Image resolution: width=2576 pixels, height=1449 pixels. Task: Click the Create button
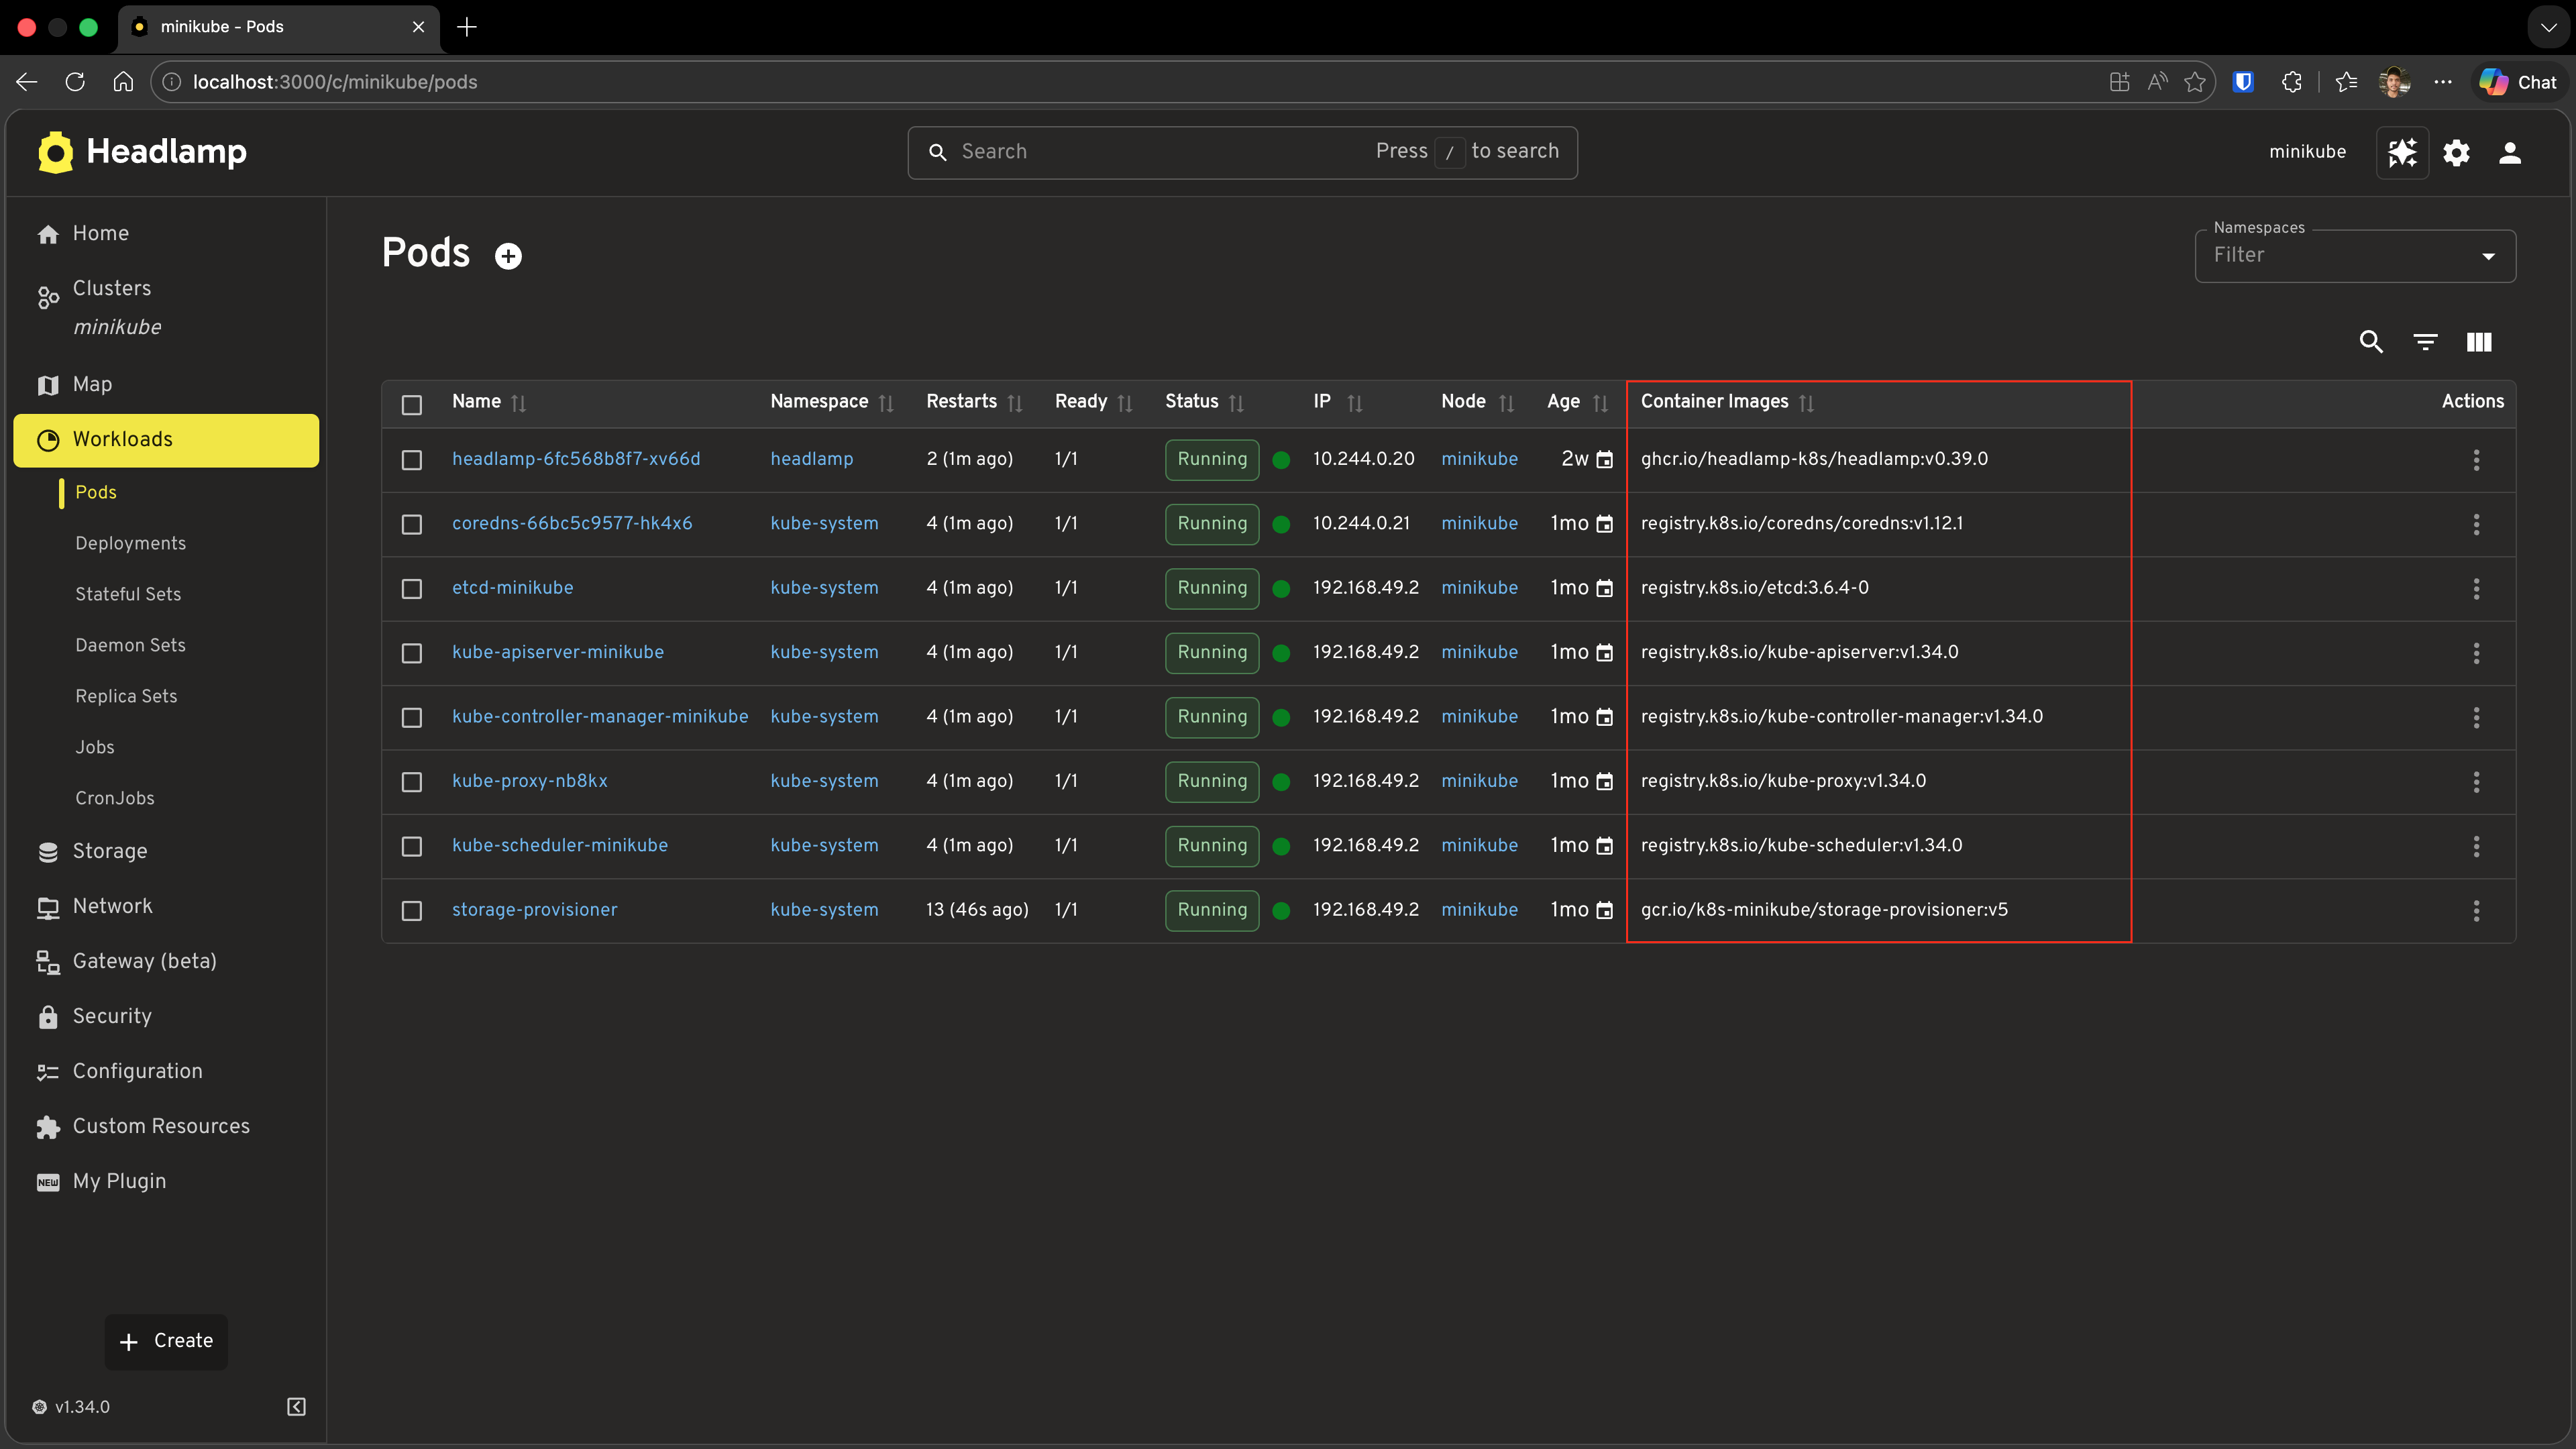point(166,1341)
